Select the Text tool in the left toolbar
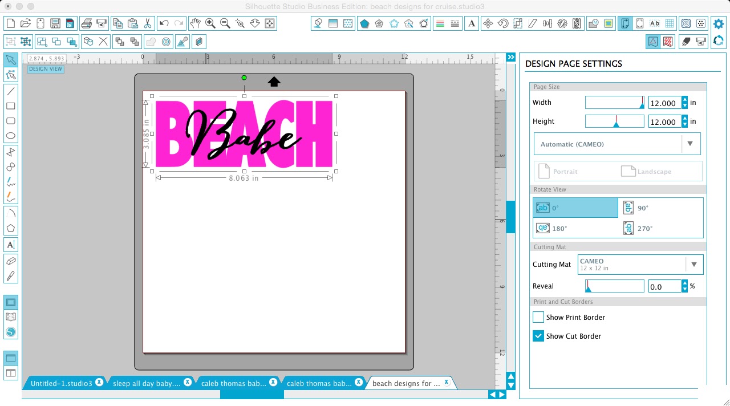Image resolution: width=730 pixels, height=406 pixels. [x=10, y=244]
